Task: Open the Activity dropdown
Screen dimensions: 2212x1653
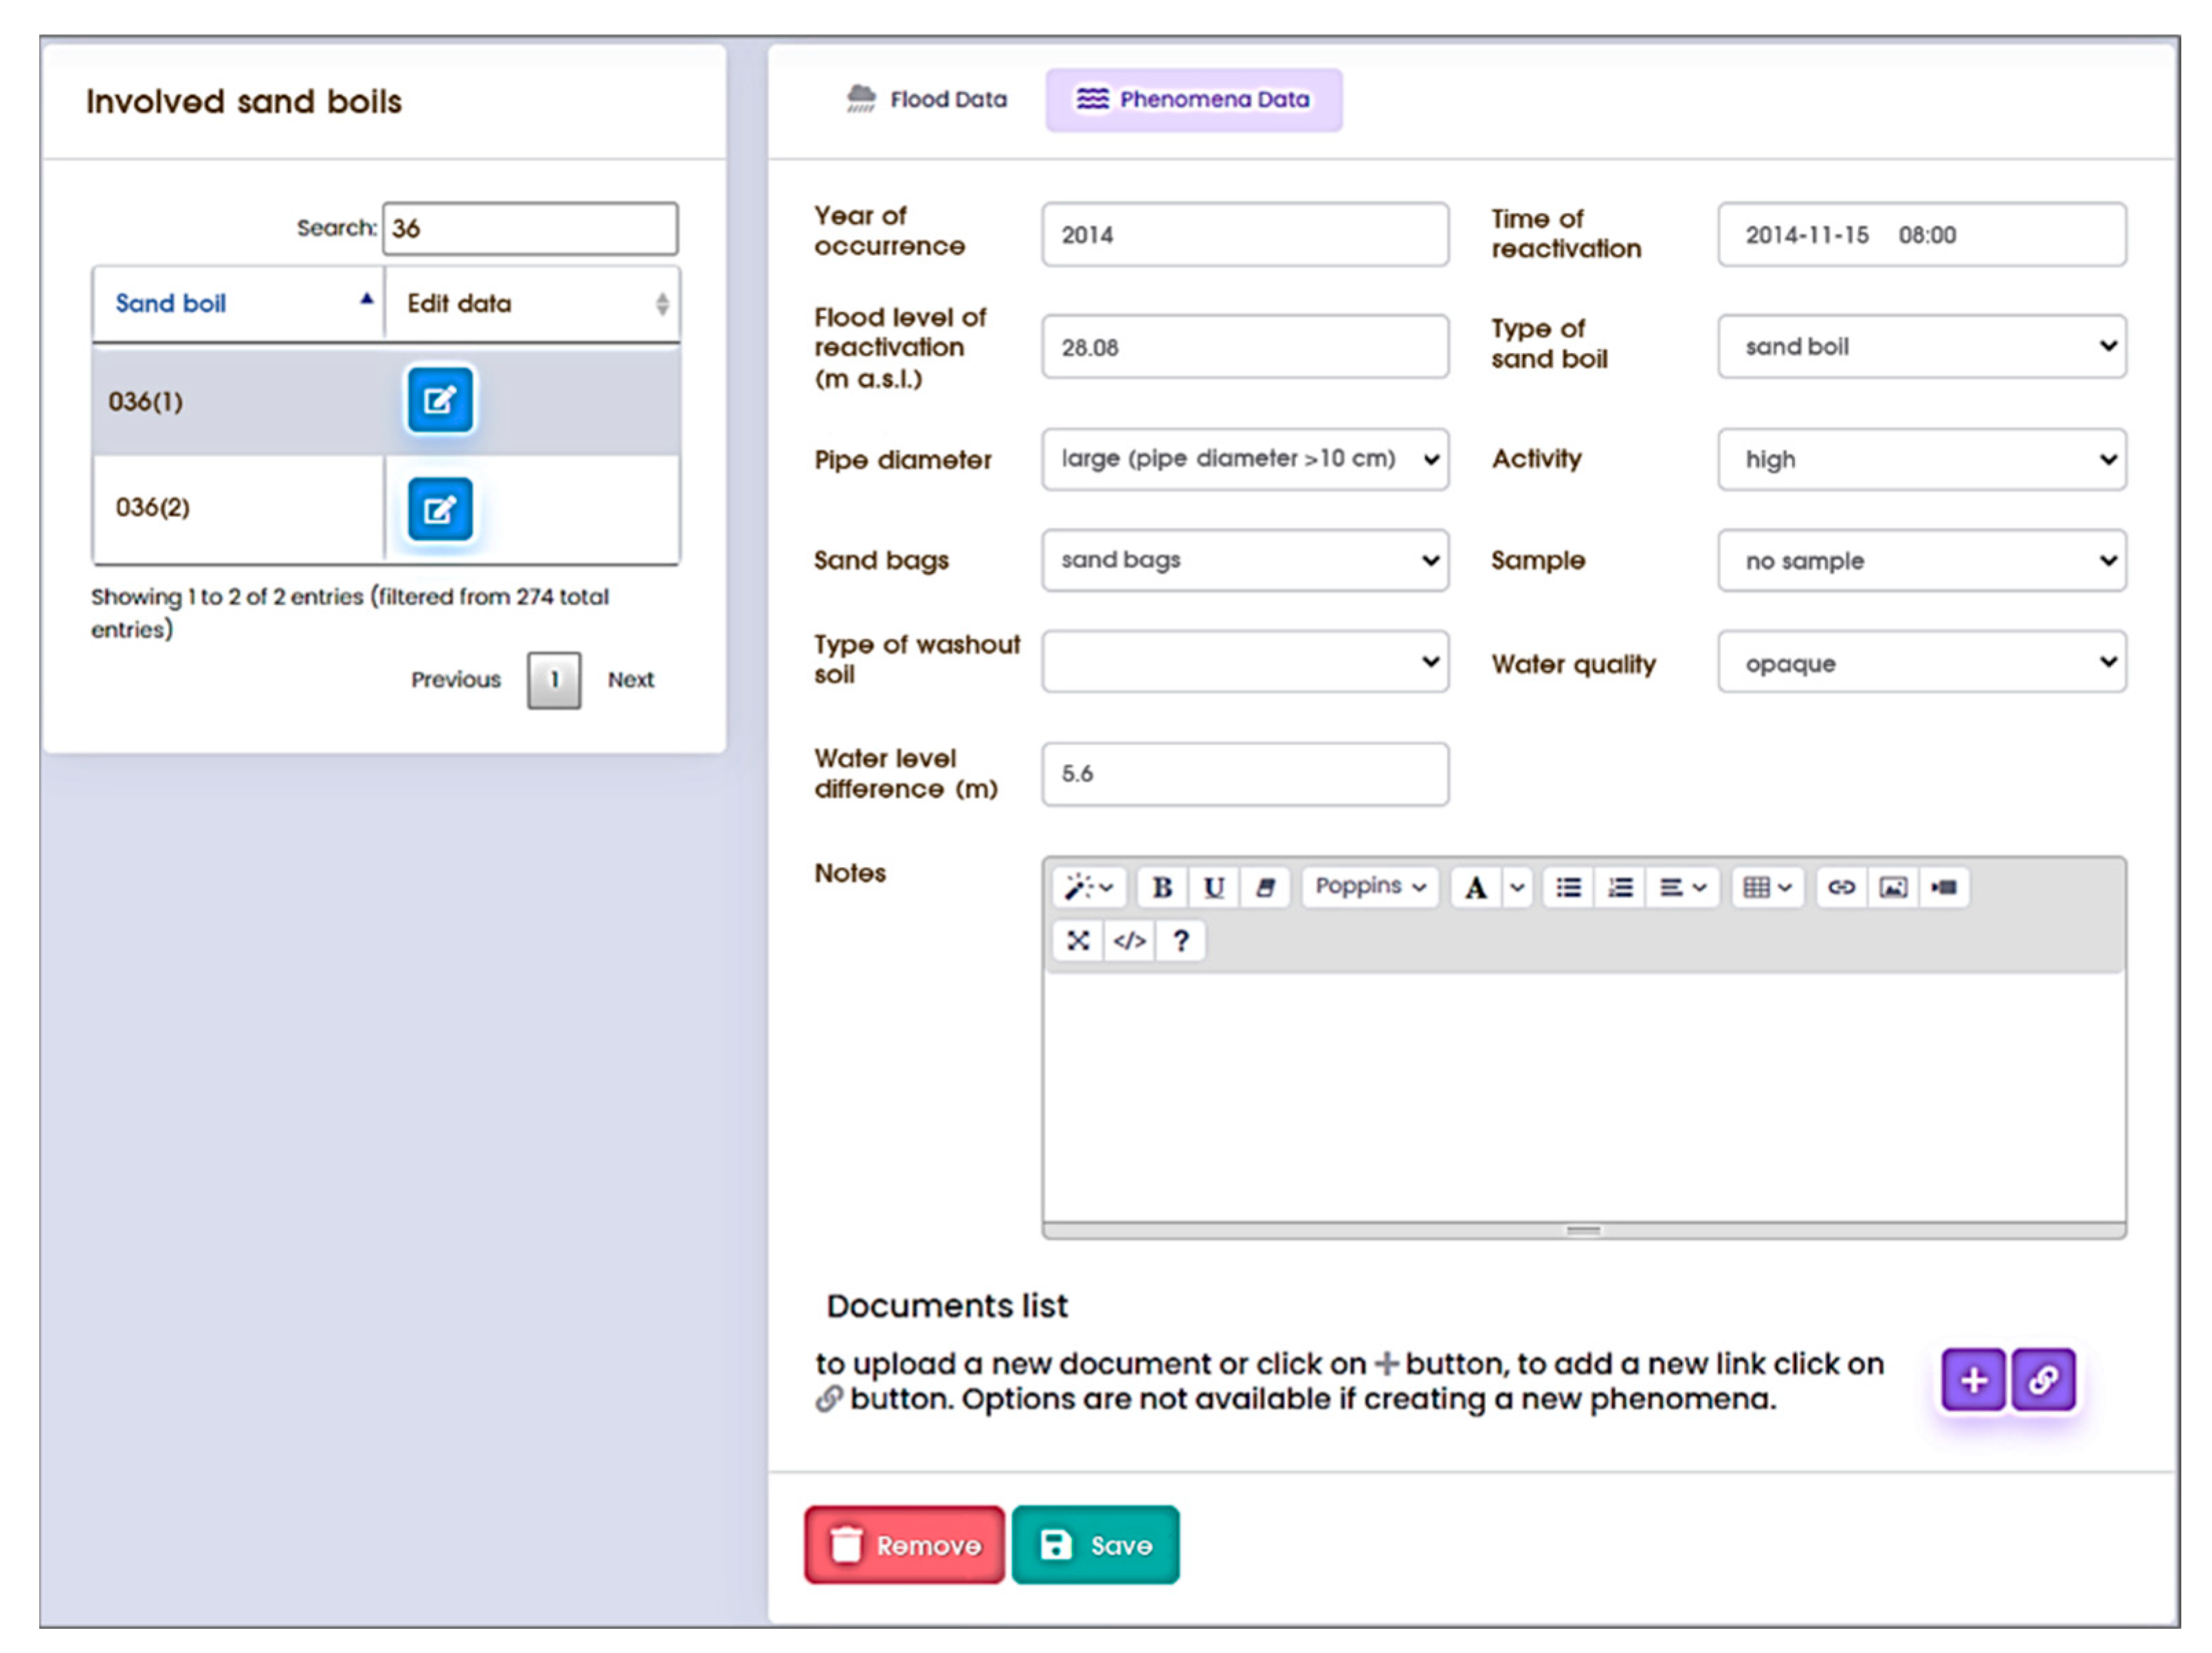Action: (x=1921, y=459)
